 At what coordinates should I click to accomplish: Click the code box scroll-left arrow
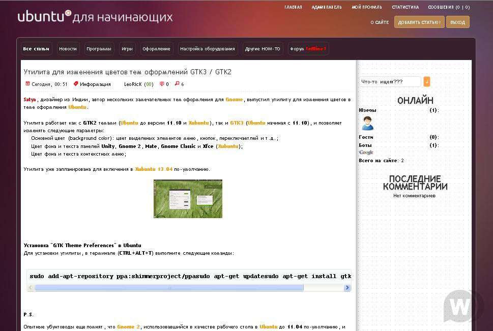[x=31, y=288]
